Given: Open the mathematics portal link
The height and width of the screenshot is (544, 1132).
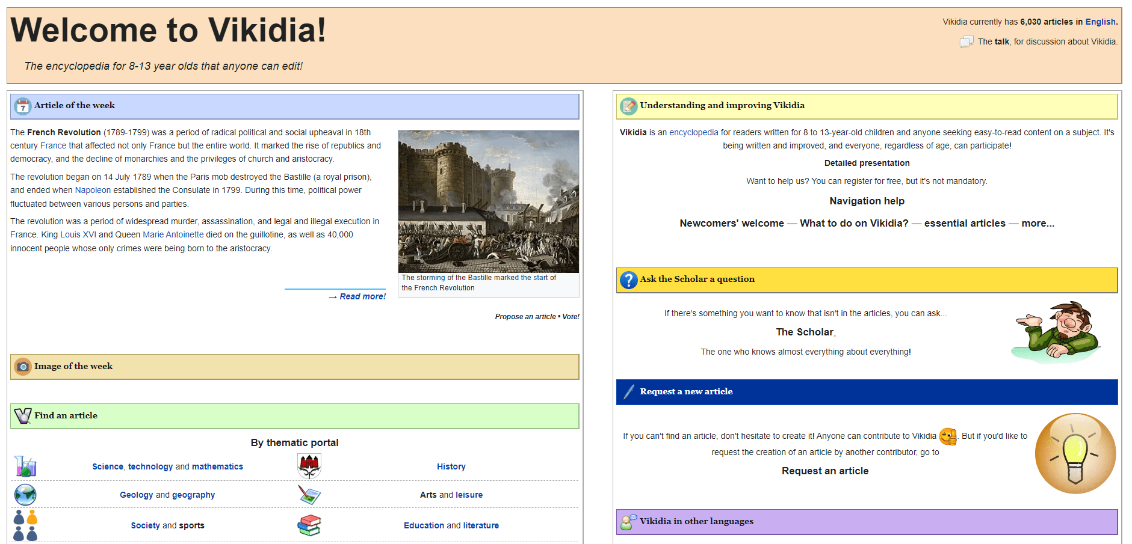Looking at the screenshot, I should pyautogui.click(x=217, y=466).
